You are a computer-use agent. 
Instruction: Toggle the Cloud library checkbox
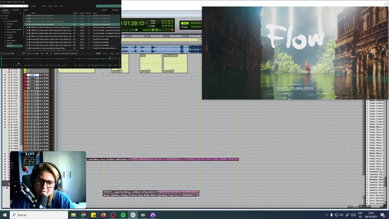(x=3, y=16)
